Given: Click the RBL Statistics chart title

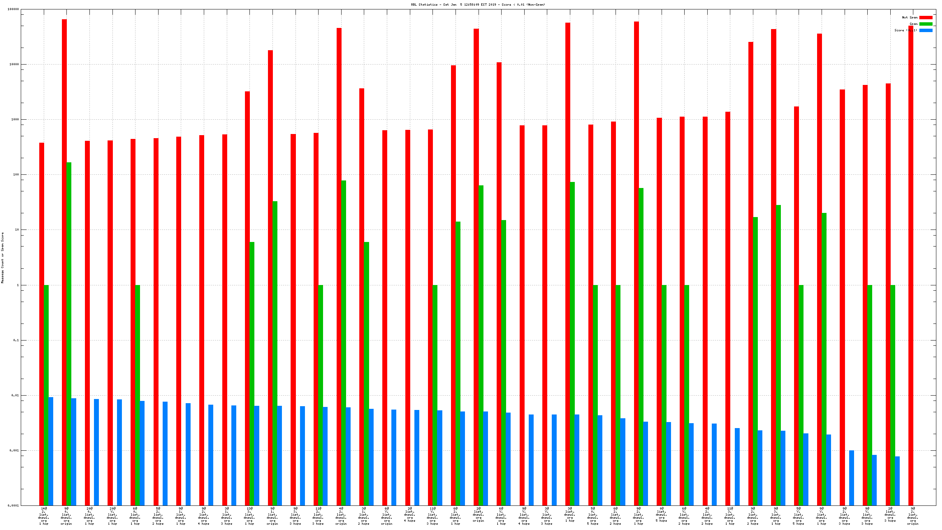Looking at the screenshot, I should coord(478,5).
